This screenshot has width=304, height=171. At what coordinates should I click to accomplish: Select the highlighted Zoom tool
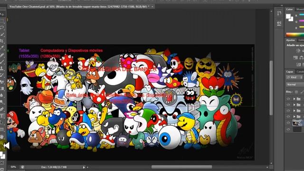point(2,144)
